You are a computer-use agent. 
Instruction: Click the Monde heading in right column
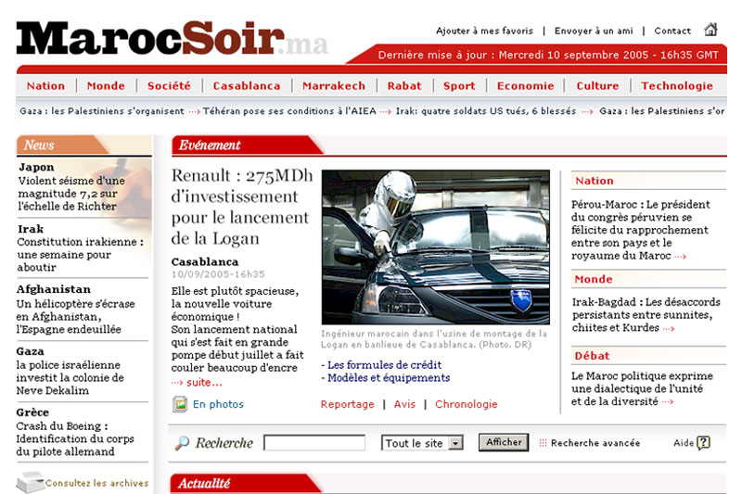(x=594, y=279)
